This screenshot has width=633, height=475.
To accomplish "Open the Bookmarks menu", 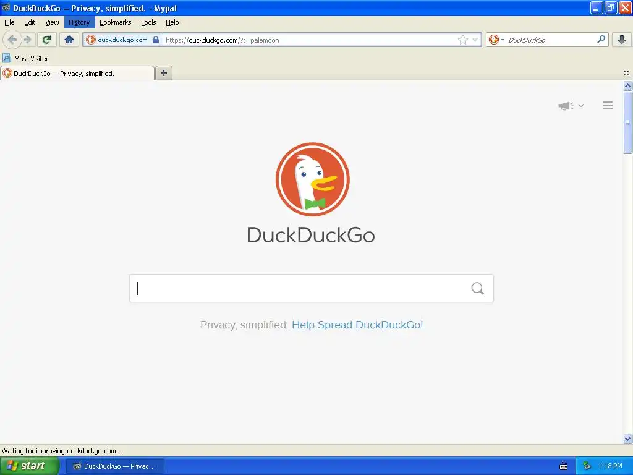I will pyautogui.click(x=116, y=22).
